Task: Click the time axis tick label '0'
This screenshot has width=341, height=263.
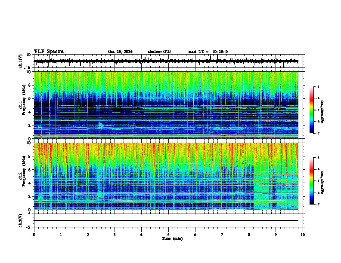Action: point(34,235)
